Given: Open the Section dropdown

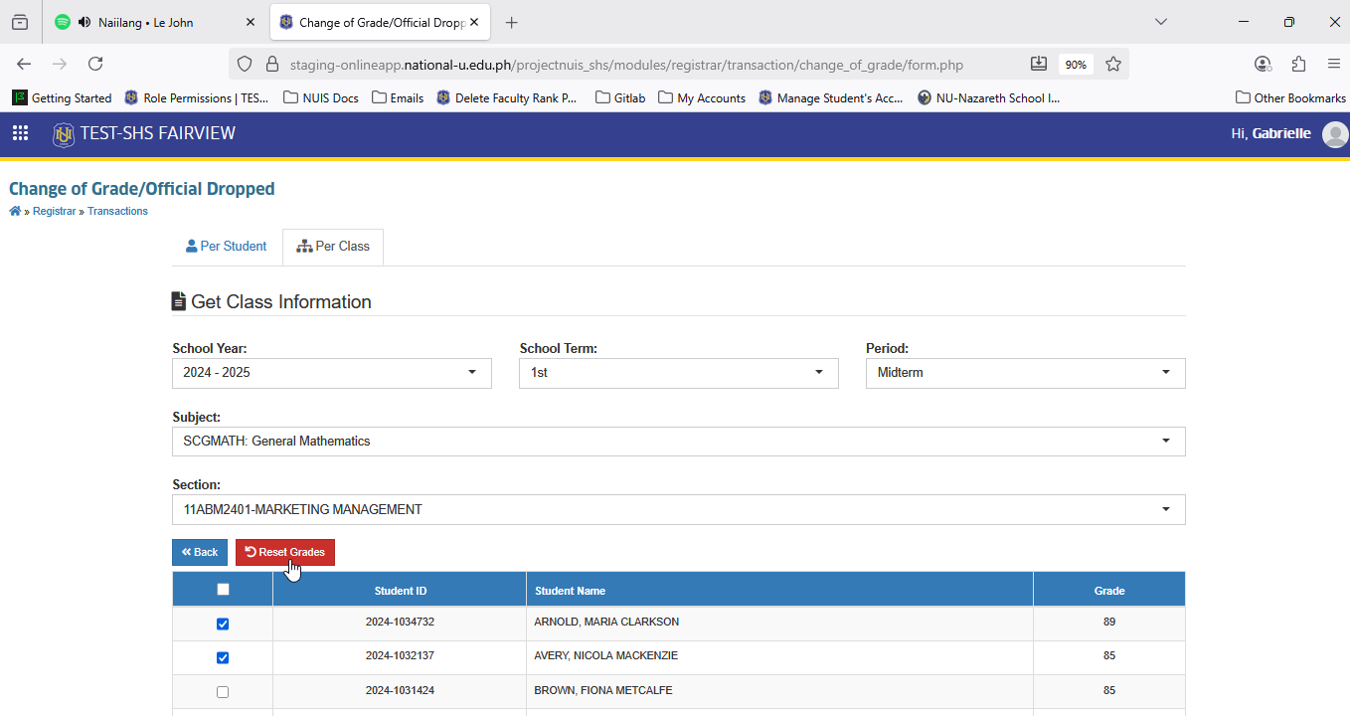Looking at the screenshot, I should pyautogui.click(x=679, y=510).
